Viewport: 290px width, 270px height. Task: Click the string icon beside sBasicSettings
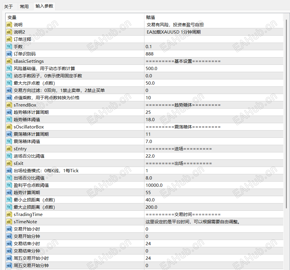click(x=9, y=61)
